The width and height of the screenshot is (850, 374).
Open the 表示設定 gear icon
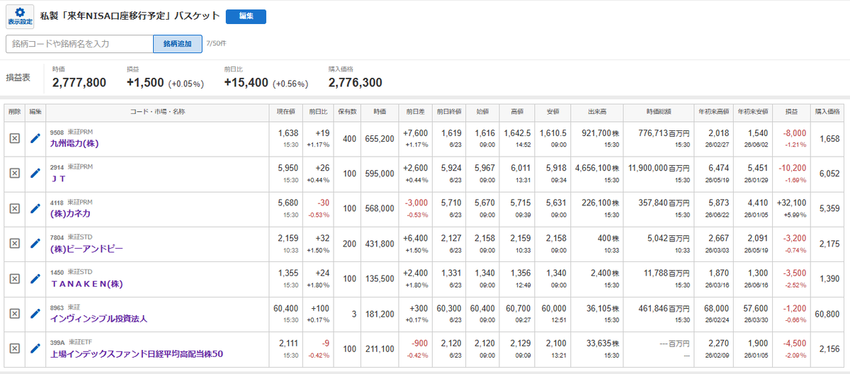pyautogui.click(x=20, y=16)
